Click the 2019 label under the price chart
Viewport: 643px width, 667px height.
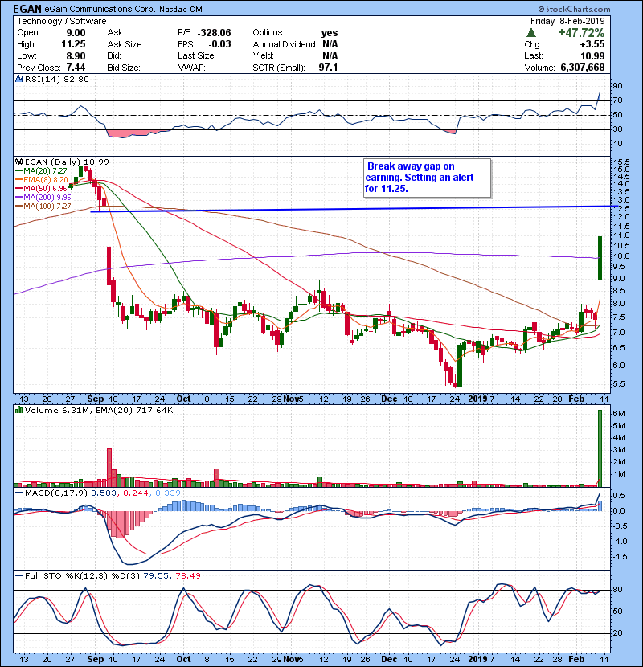pyautogui.click(x=478, y=399)
